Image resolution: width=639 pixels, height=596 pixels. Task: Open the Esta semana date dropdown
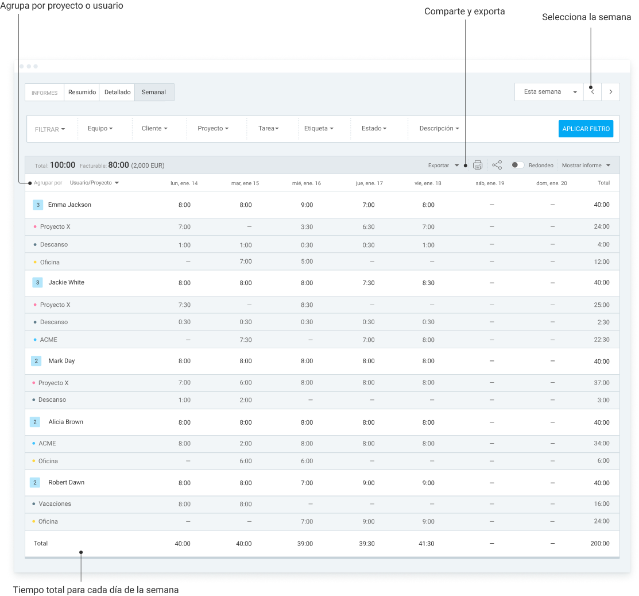click(549, 92)
